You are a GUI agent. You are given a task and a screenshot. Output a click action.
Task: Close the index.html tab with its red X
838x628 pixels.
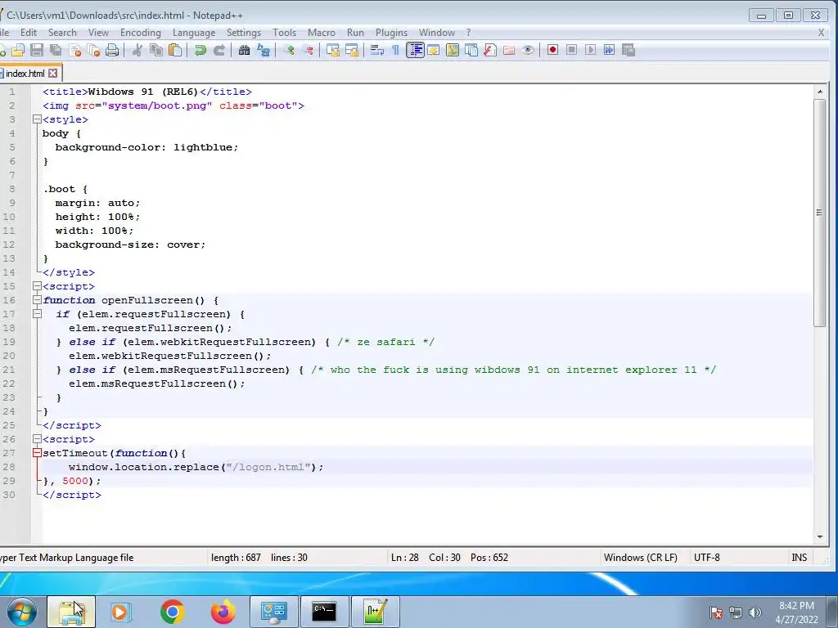coord(52,73)
